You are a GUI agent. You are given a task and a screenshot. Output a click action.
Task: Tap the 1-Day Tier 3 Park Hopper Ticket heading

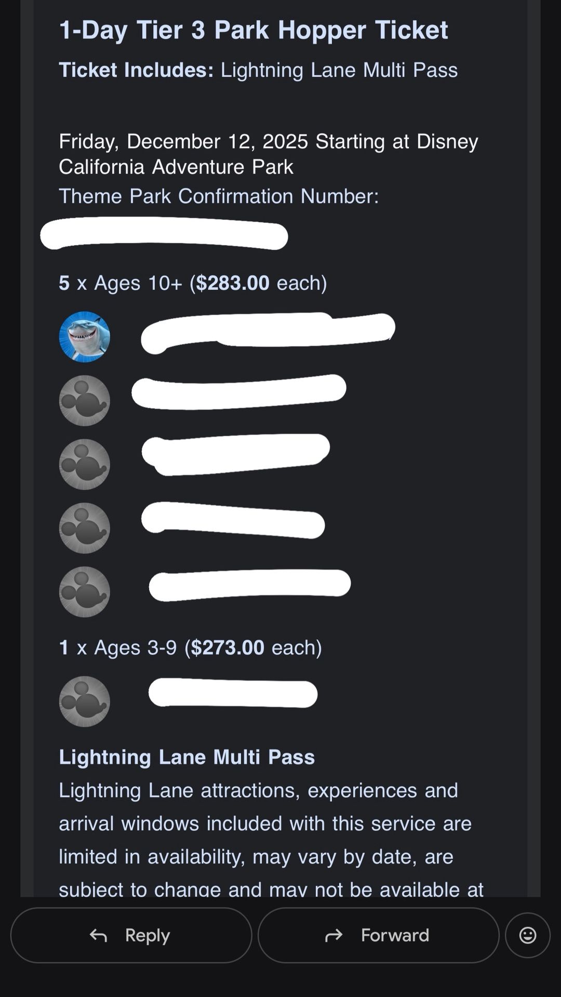pyautogui.click(x=253, y=30)
